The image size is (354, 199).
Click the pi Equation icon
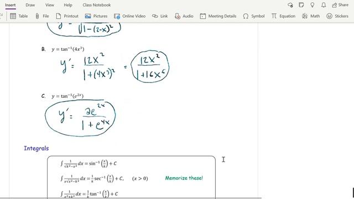point(274,16)
